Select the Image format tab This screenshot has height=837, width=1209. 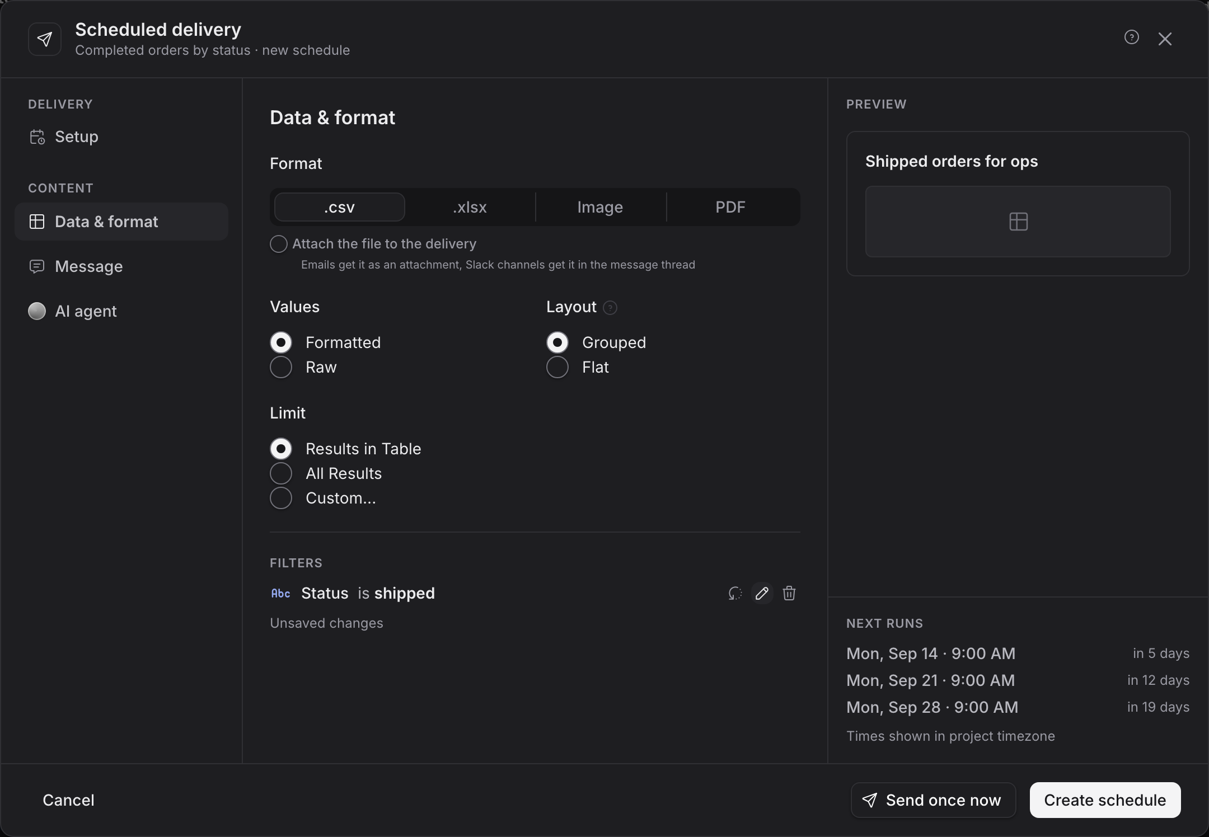pos(600,207)
